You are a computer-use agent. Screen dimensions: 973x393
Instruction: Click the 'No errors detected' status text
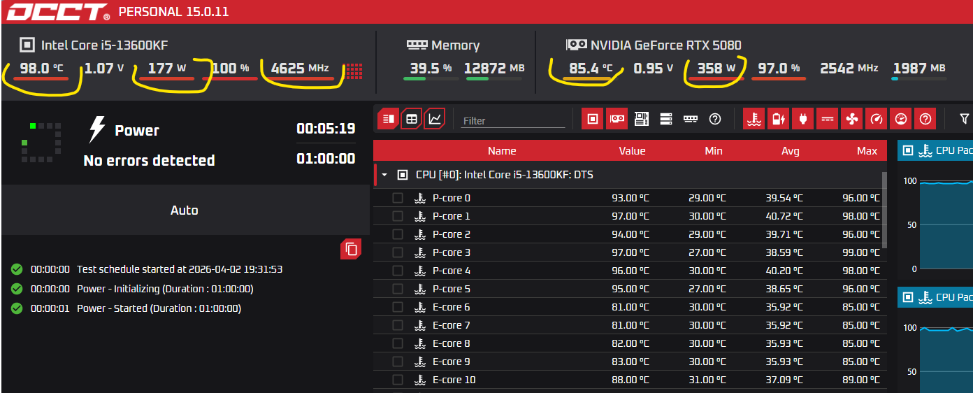pos(149,160)
